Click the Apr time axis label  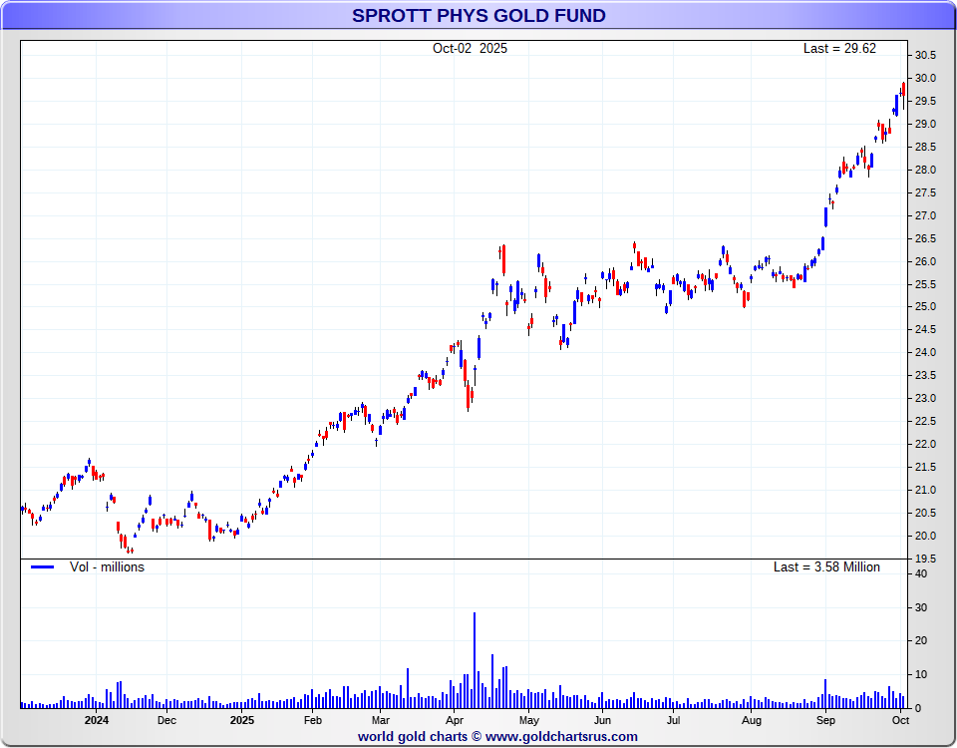point(455,720)
